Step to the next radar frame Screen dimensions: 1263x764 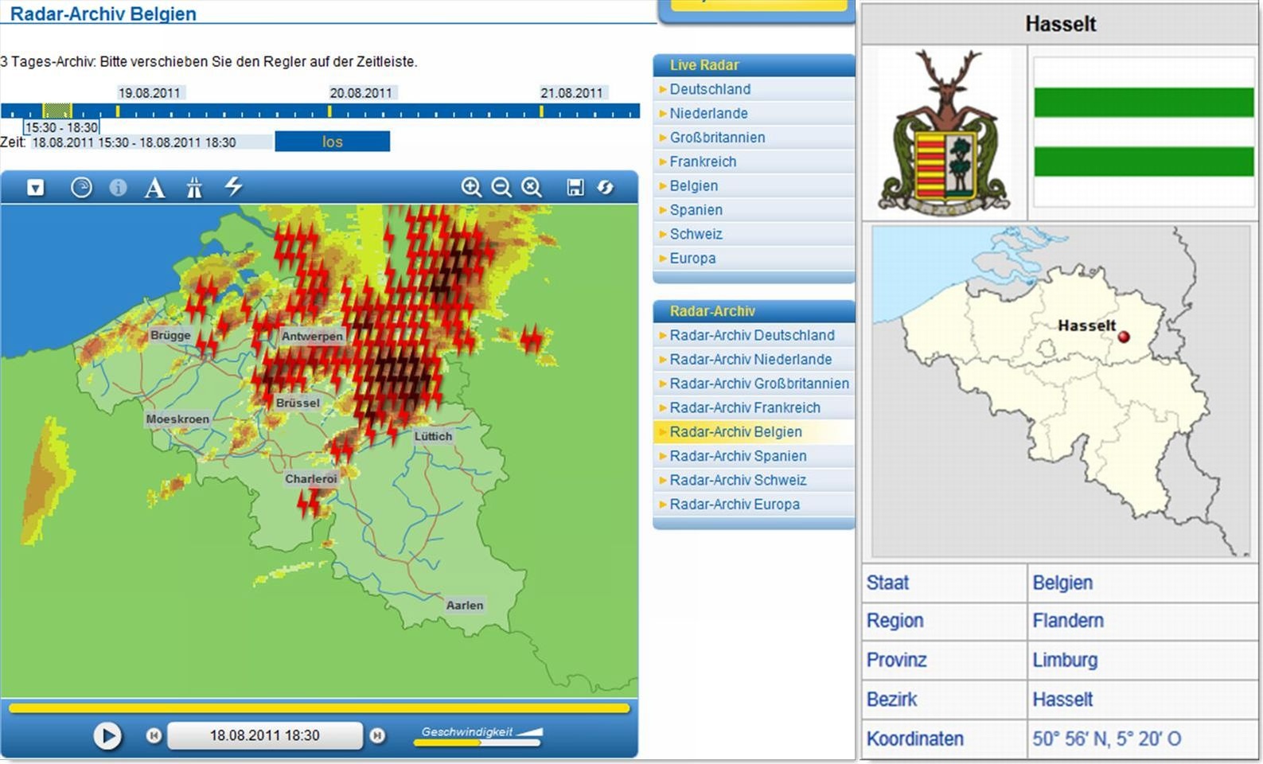coord(377,735)
